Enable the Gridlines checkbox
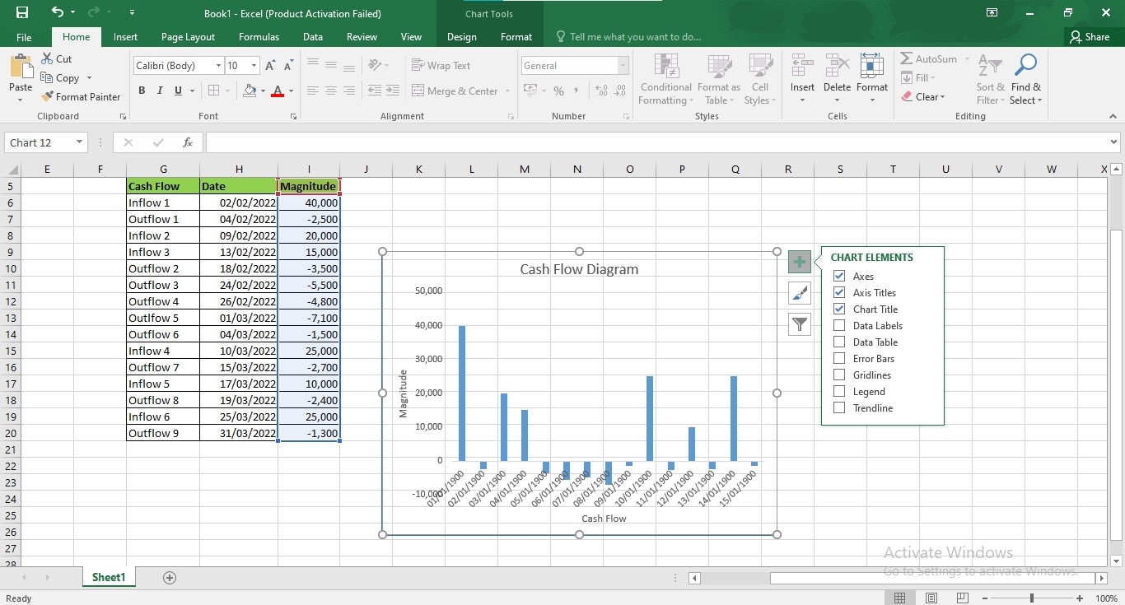Screen dimensions: 1125x605 click(839, 375)
